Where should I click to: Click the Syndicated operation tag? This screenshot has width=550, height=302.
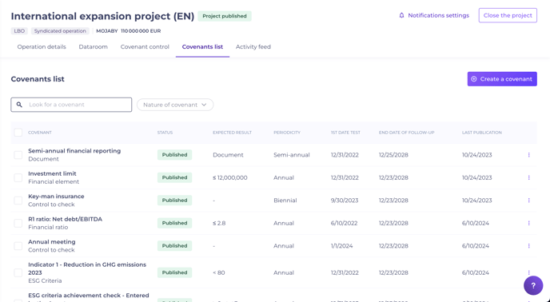[60, 31]
